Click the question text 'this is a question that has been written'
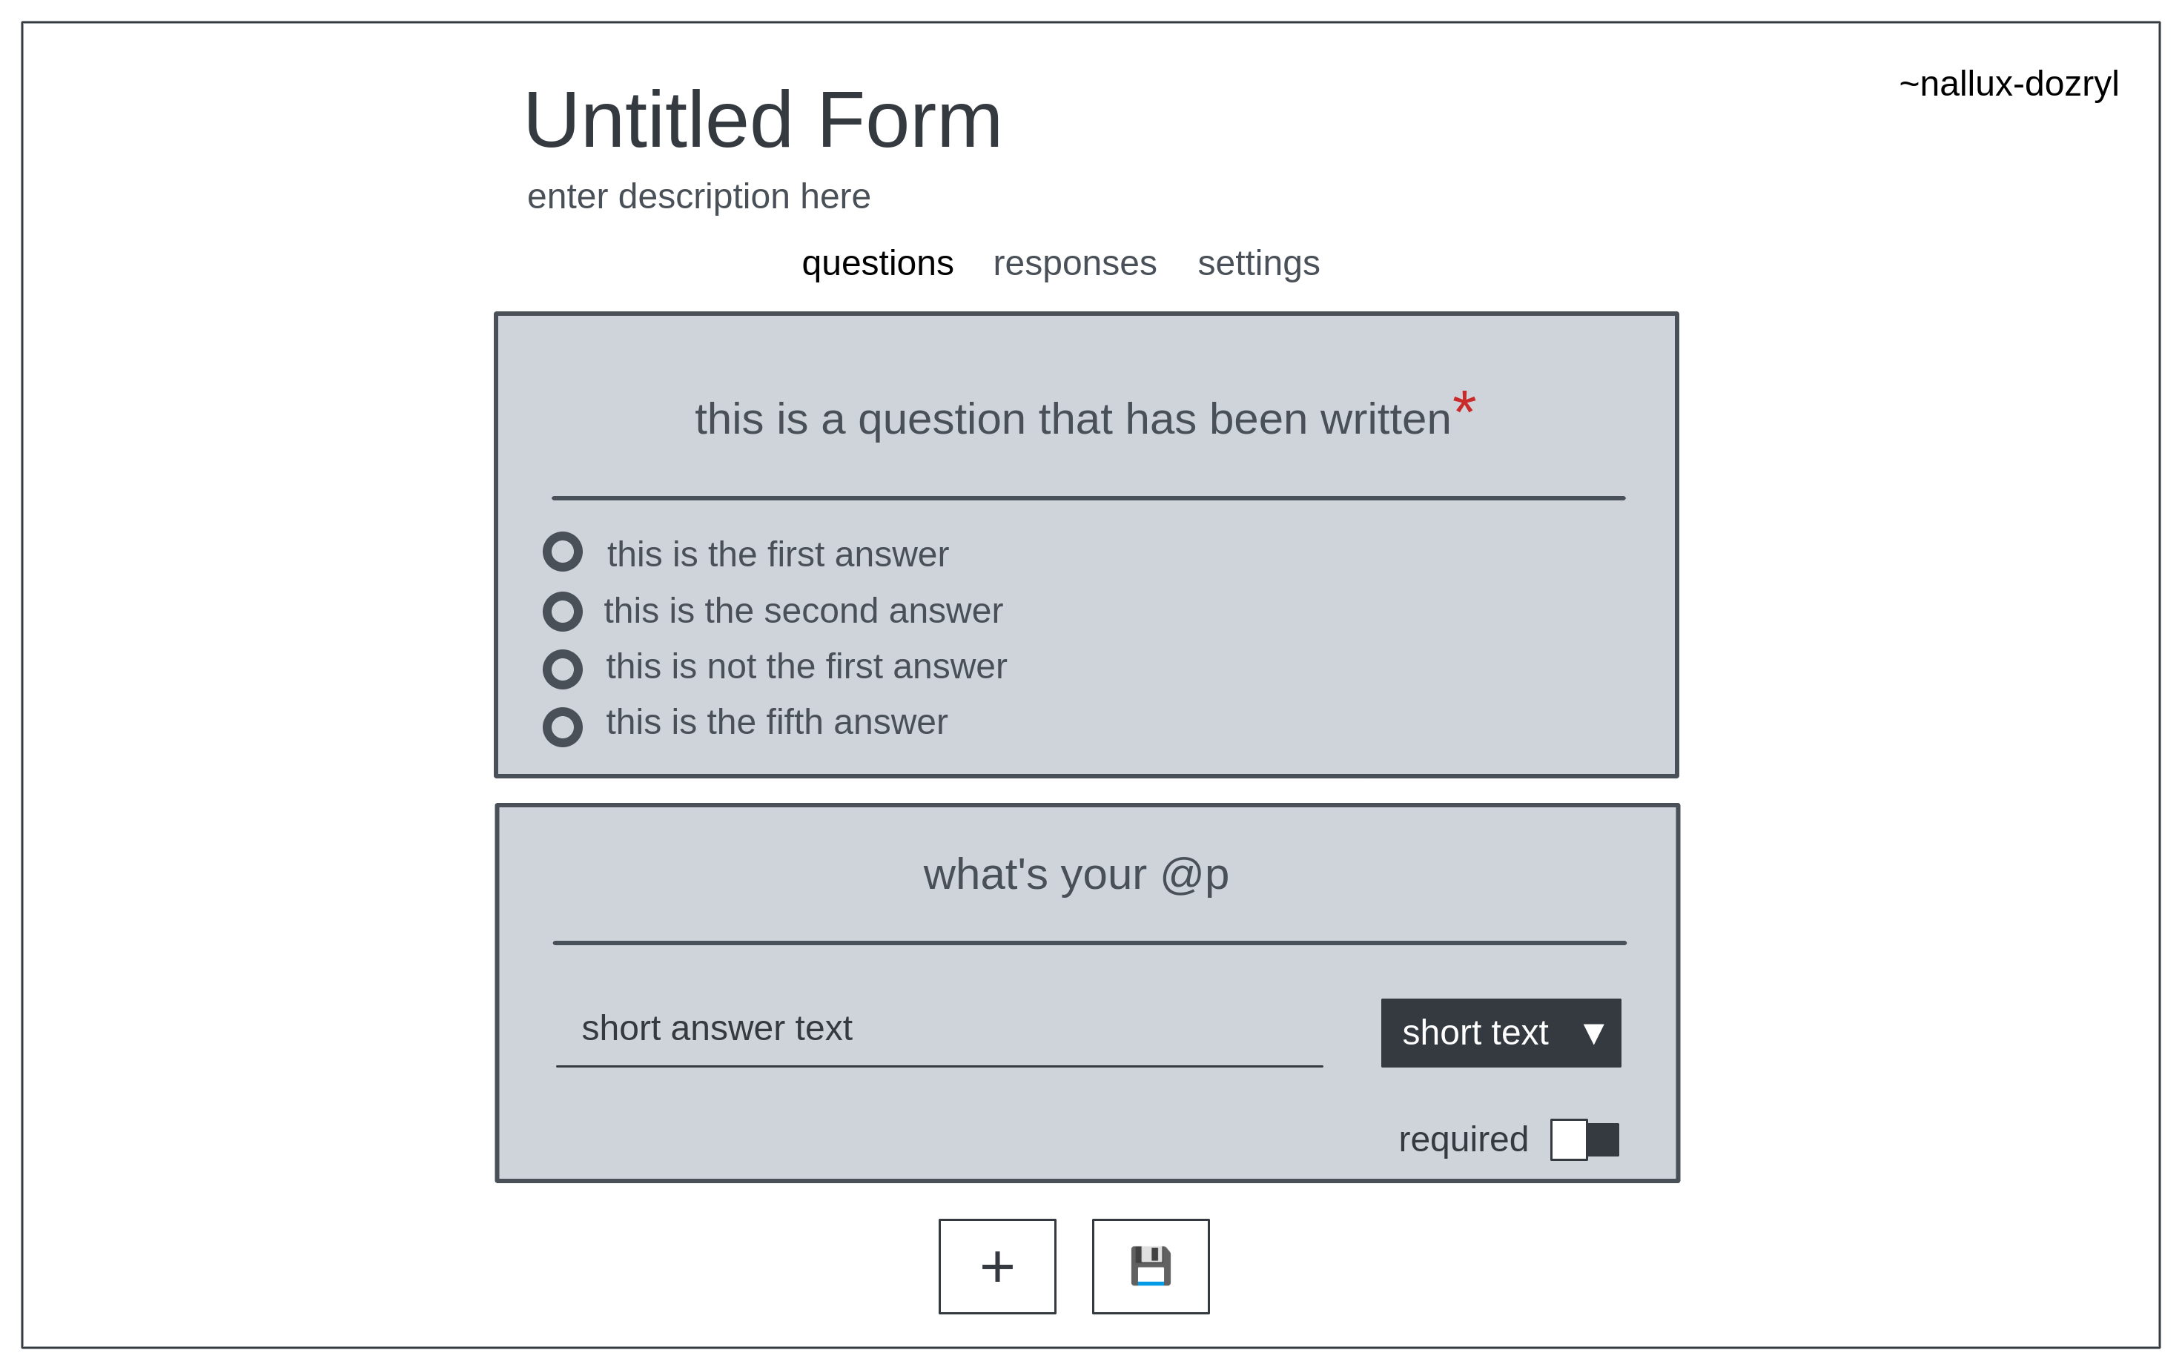The image size is (2182, 1370). pos(1072,420)
